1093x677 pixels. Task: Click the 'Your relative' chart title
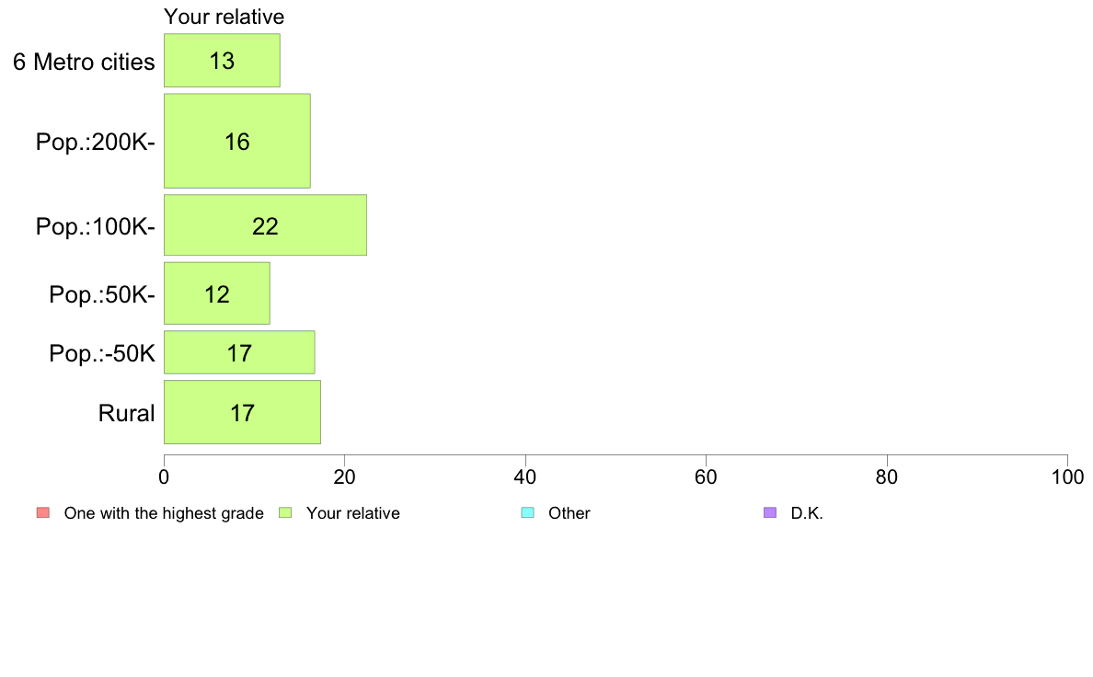tap(224, 17)
